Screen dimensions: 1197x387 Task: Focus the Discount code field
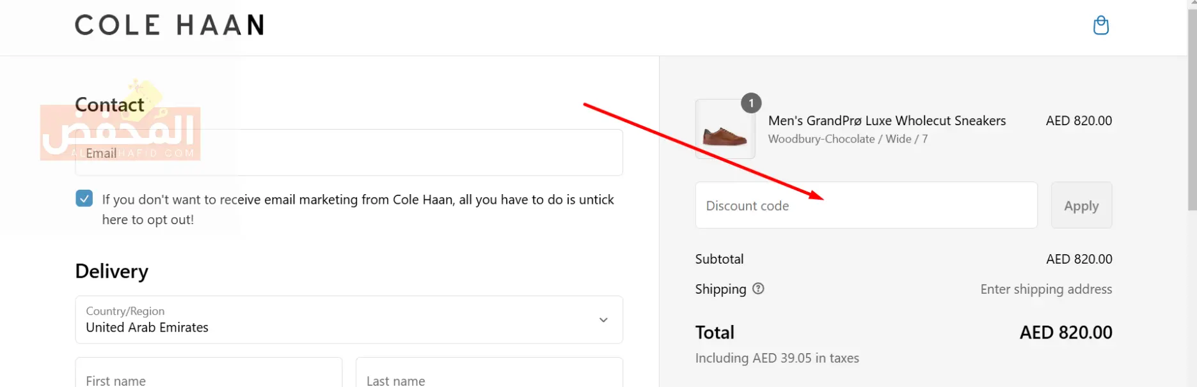pyautogui.click(x=866, y=205)
